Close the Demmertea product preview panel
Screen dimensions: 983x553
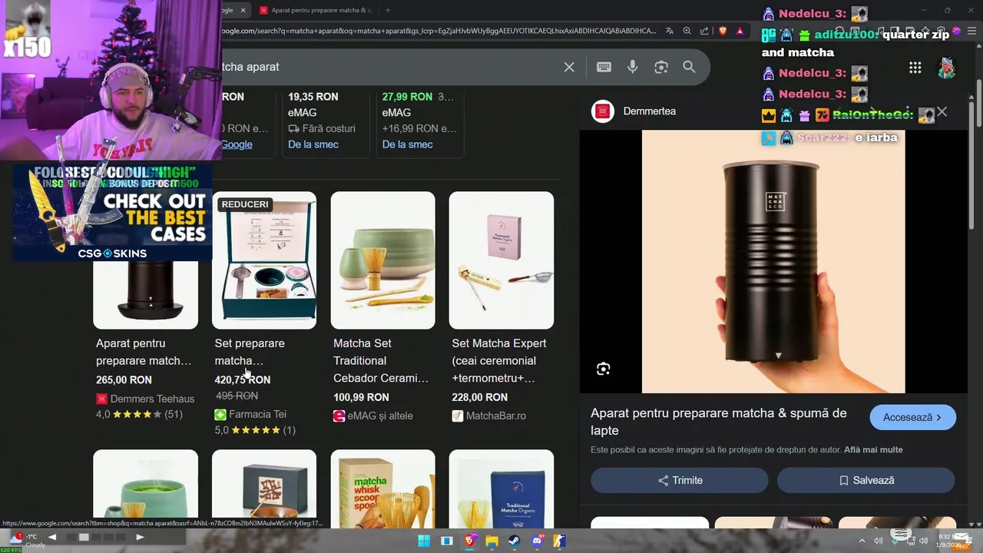coord(942,112)
